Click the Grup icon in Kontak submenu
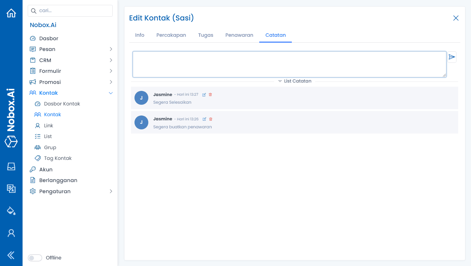Screen dimensions: 471x266 click(x=37, y=147)
